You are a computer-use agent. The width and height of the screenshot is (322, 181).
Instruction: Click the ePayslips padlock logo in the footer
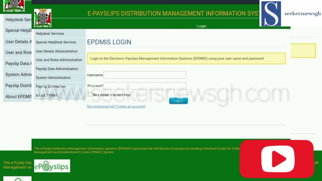tap(52, 166)
